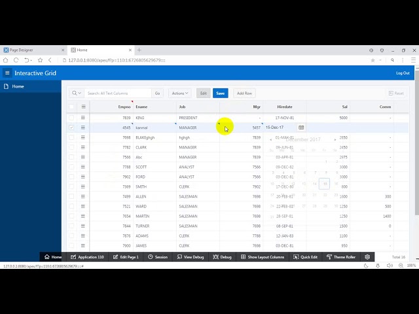Select the checkbox for MARTIN row
The width and height of the screenshot is (419, 314).
71,216
